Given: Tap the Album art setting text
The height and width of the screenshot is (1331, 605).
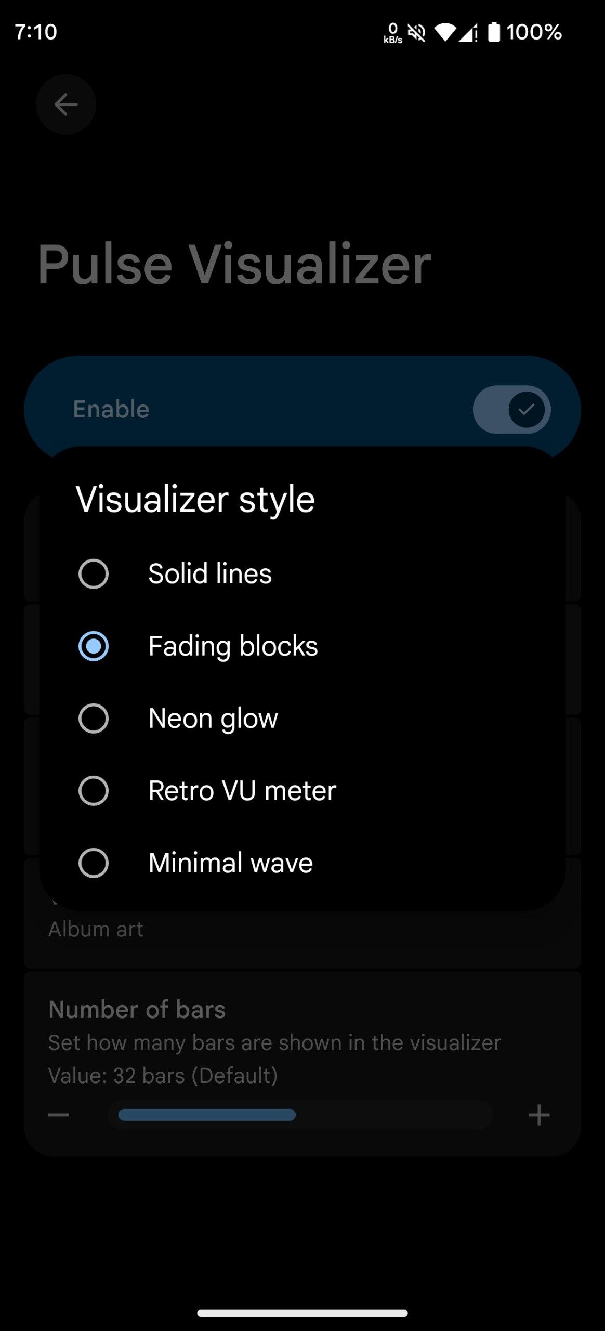Looking at the screenshot, I should point(96,929).
